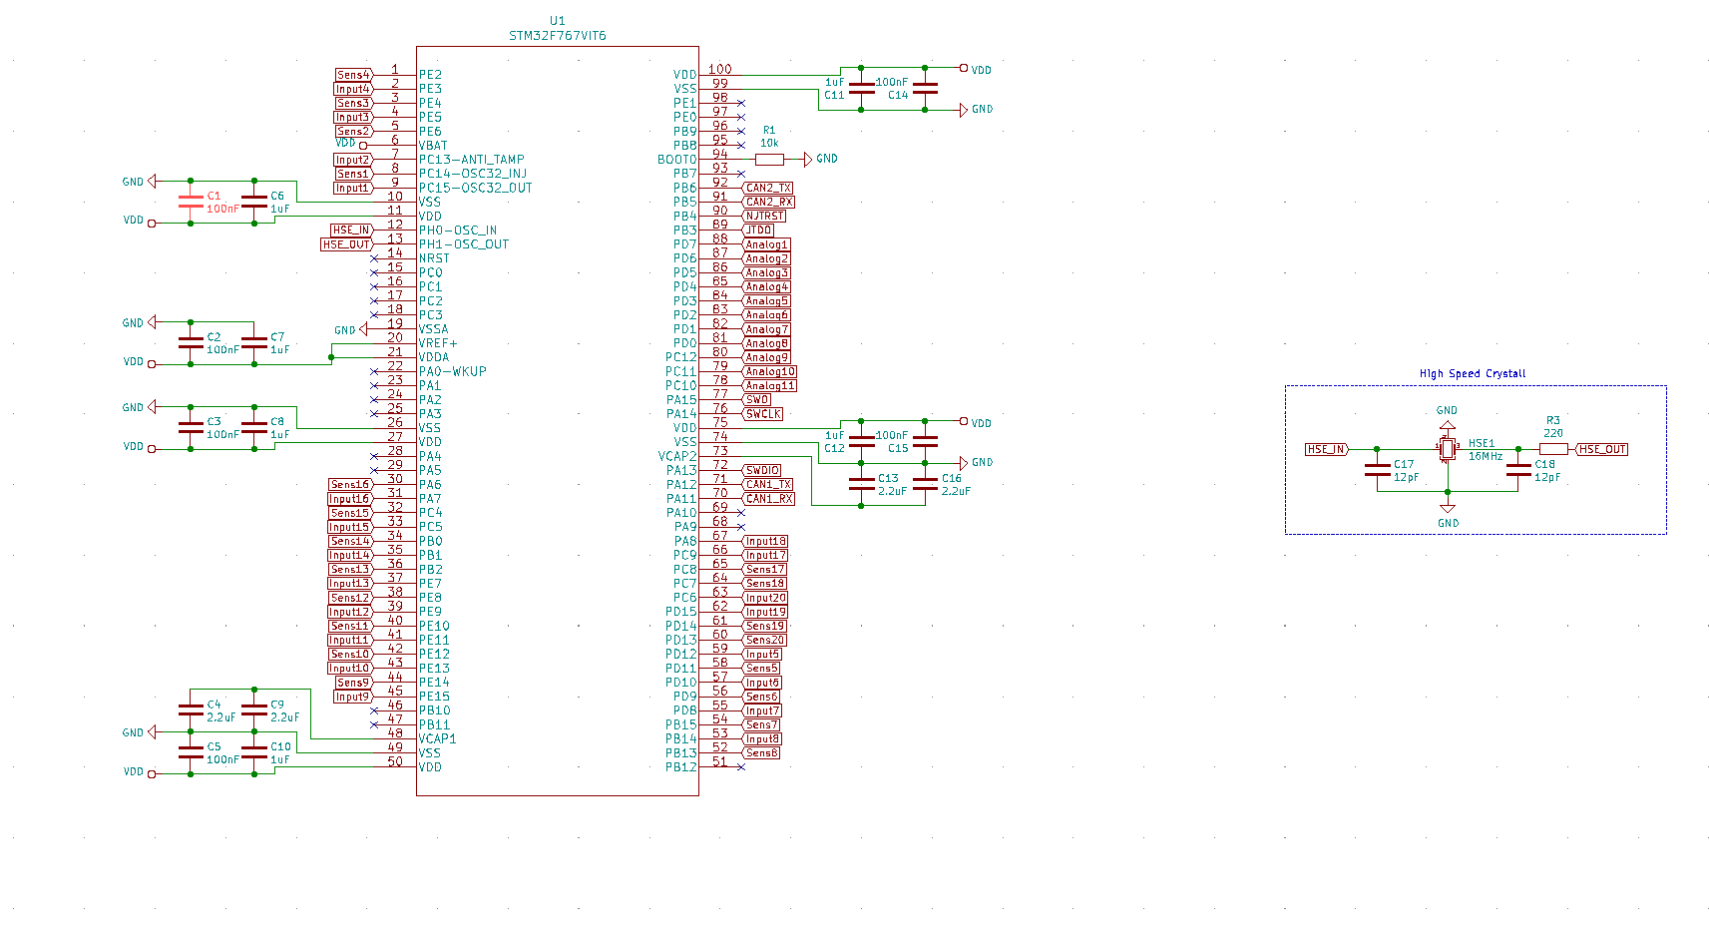Select capacitor C18 12pF symbol
This screenshot has height=946, width=1709.
pos(1518,470)
